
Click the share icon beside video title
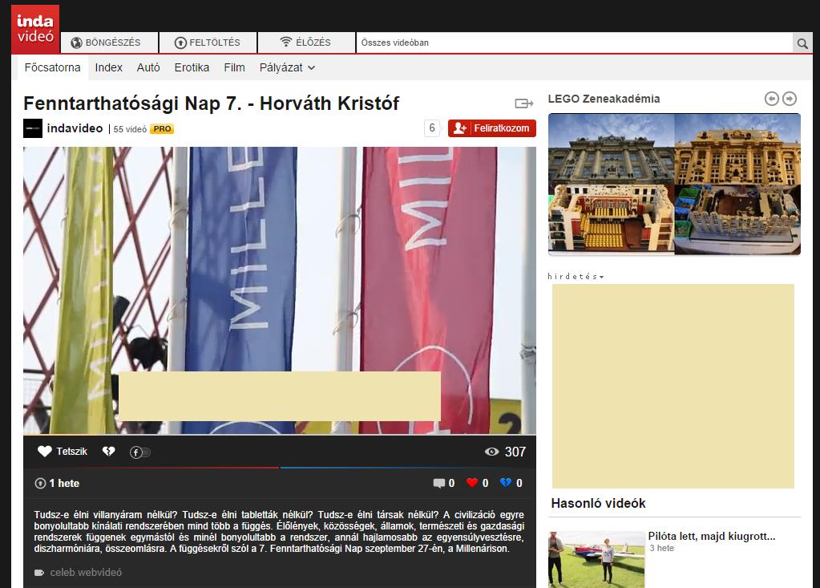click(x=523, y=103)
